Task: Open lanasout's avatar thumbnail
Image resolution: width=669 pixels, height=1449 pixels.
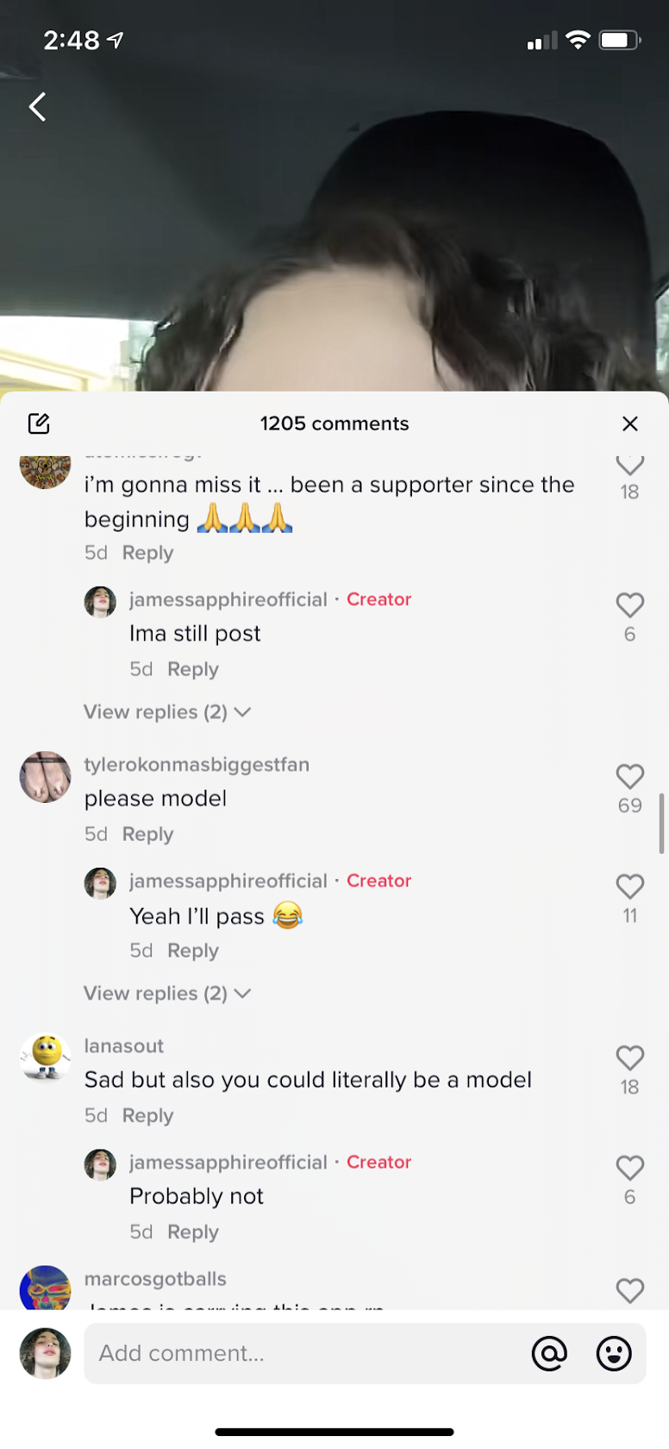Action: 45,1058
